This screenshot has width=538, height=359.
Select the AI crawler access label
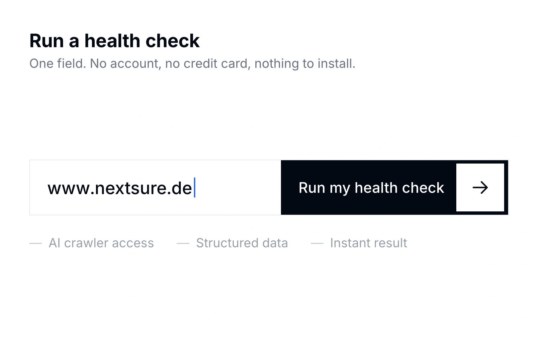pyautogui.click(x=101, y=243)
